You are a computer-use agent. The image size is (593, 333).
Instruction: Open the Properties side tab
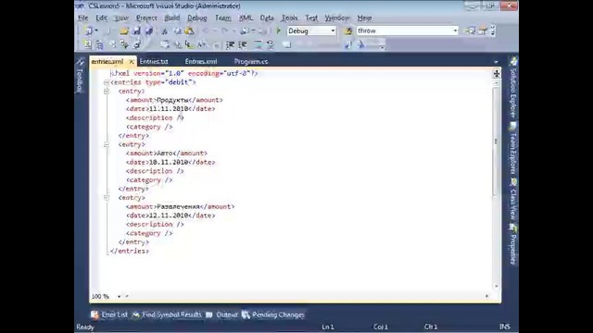point(512,244)
